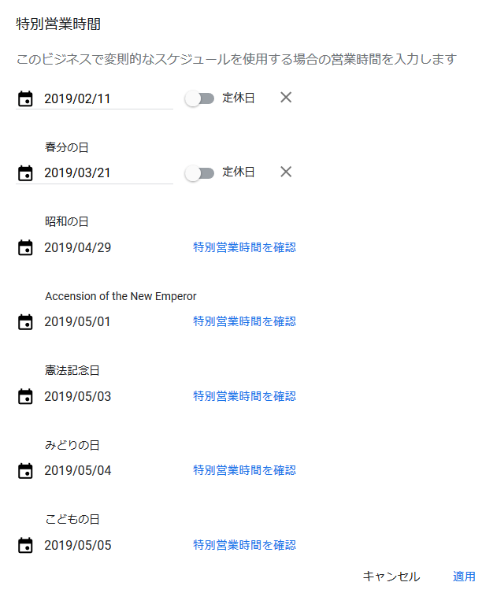Click the calendar icon beside 2019/05/05

[x=25, y=545]
